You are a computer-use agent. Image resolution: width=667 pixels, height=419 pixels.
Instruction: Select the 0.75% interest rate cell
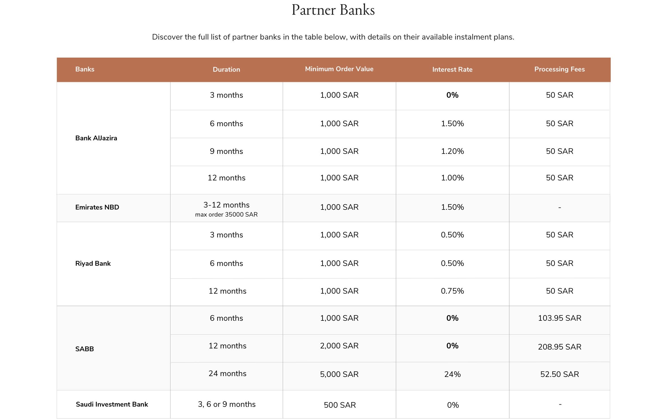coord(452,291)
